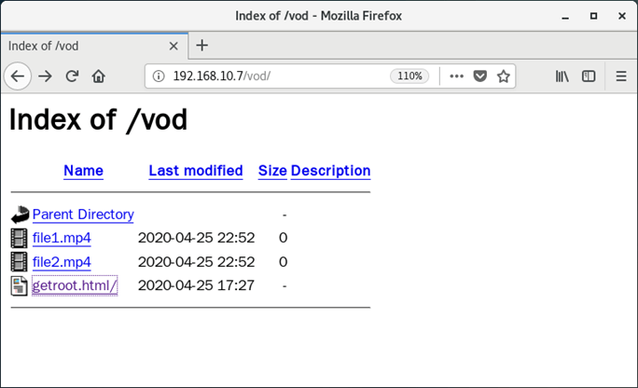The width and height of the screenshot is (638, 388).
Task: Toggle the sidebar view
Action: [x=589, y=76]
